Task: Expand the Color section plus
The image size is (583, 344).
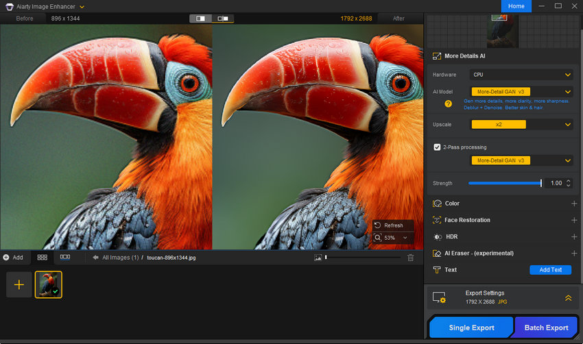Action: pyautogui.click(x=574, y=204)
